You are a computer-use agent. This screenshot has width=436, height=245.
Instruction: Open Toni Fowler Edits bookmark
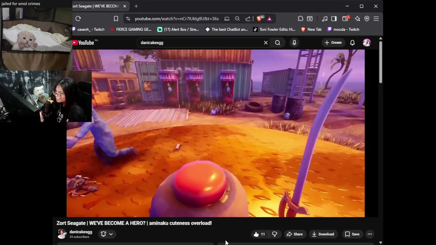274,29
